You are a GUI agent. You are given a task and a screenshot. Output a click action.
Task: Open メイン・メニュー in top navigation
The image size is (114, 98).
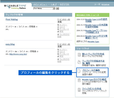pyautogui.click(x=40, y=4)
